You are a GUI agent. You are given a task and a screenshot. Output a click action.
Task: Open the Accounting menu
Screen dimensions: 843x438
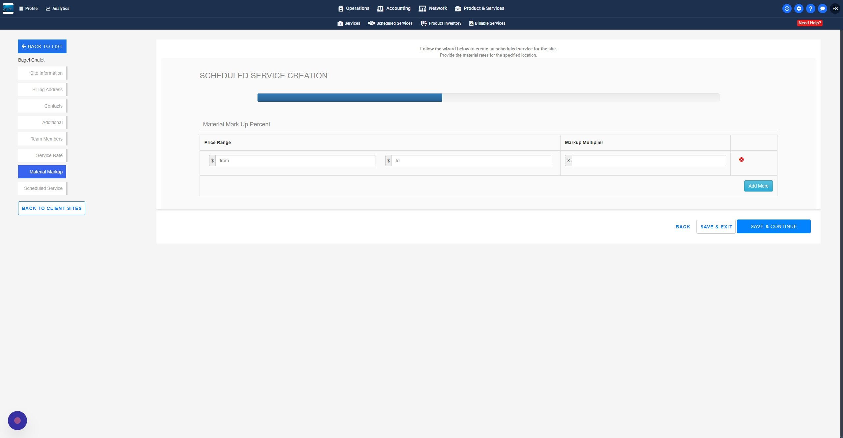point(394,8)
